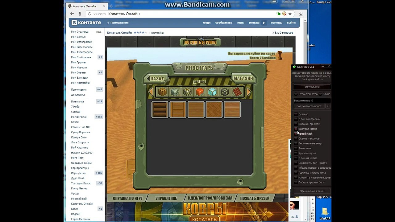The image size is (395, 222).
Task: Open the ПОЗВАТЬ ДРУЗЕЙ tab
Action: 255,198
